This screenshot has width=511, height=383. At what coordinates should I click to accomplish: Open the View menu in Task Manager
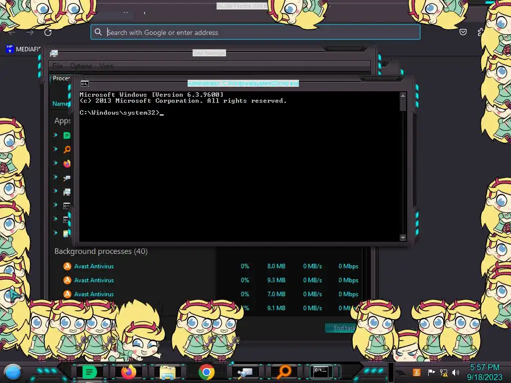point(106,66)
